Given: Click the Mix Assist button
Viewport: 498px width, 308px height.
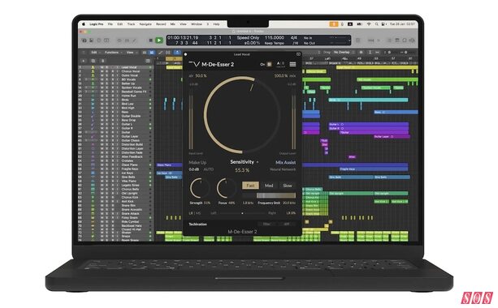Looking at the screenshot, I should coord(285,162).
